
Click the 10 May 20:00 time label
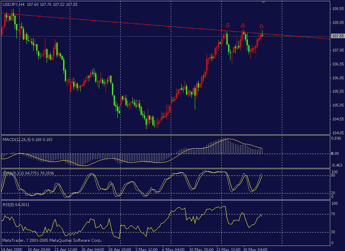202,249
